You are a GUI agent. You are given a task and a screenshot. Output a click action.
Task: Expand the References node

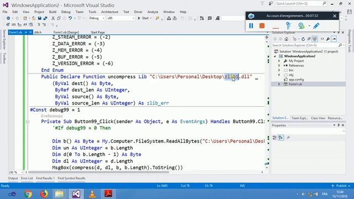(x=279, y=66)
